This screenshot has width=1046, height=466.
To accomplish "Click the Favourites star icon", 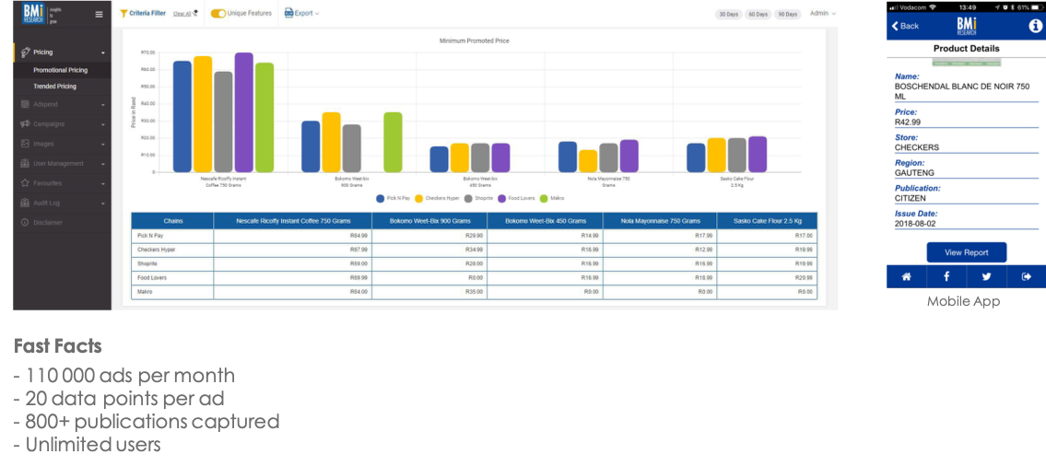I will tap(25, 182).
